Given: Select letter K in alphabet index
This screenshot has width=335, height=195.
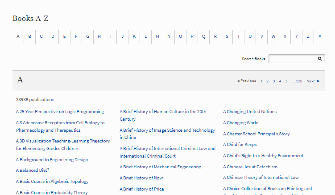Looking at the screenshot, I should pos(134,36).
